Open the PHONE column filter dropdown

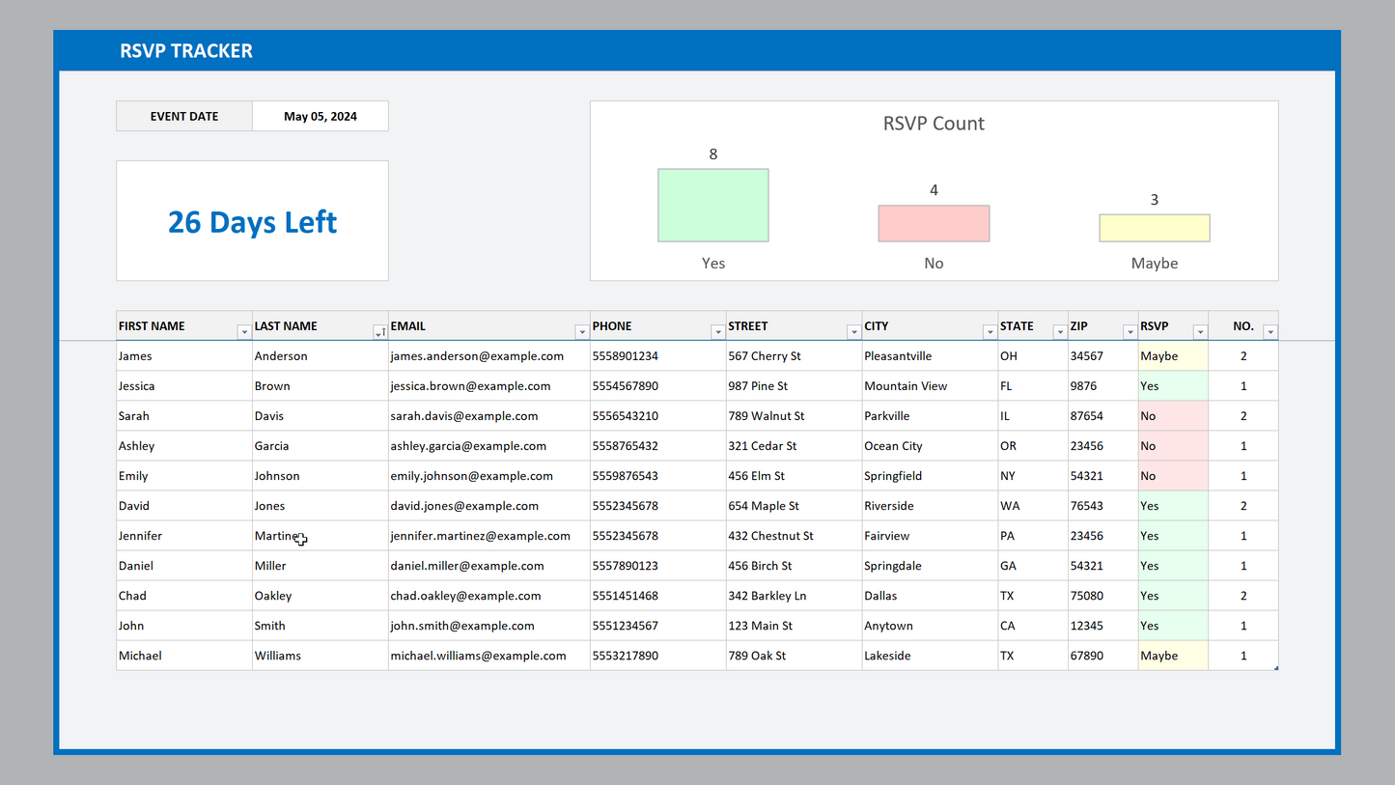pyautogui.click(x=717, y=332)
